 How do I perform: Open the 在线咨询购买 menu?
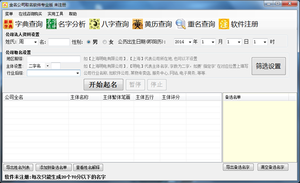pos(30,14)
